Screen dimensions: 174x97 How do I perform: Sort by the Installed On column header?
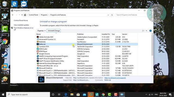pyautogui.click(x=106, y=34)
